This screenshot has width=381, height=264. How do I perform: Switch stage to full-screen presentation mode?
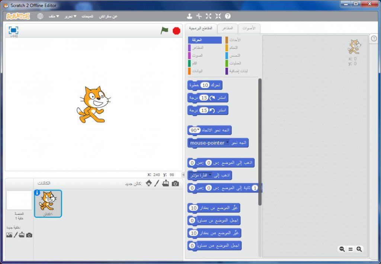click(14, 31)
